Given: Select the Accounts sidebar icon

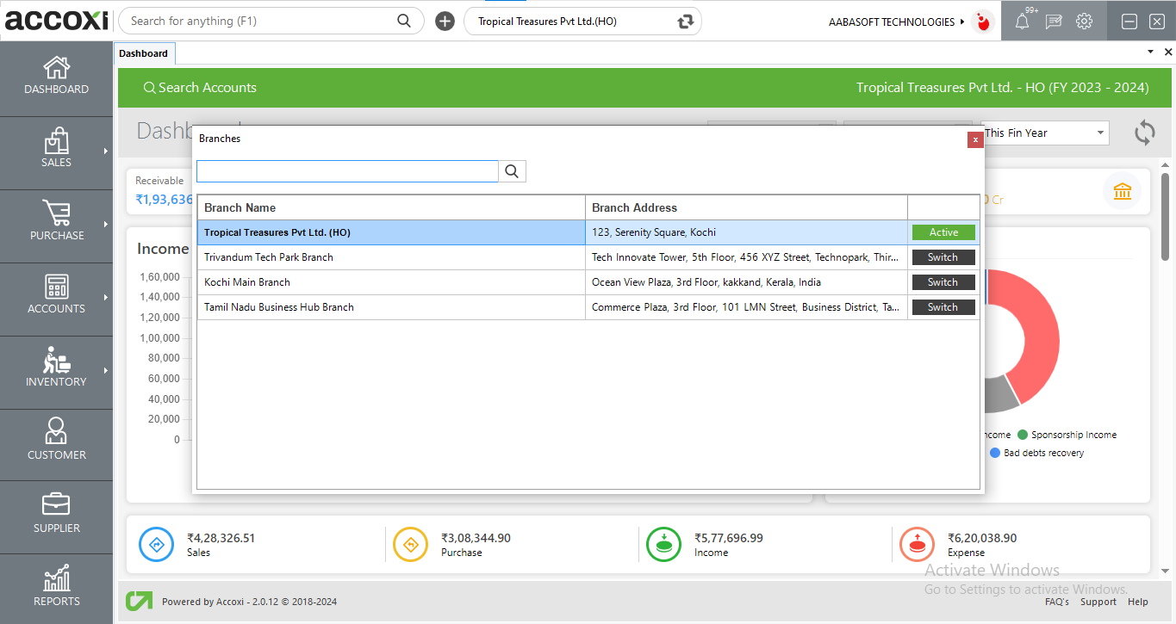Looking at the screenshot, I should pyautogui.click(x=56, y=294).
